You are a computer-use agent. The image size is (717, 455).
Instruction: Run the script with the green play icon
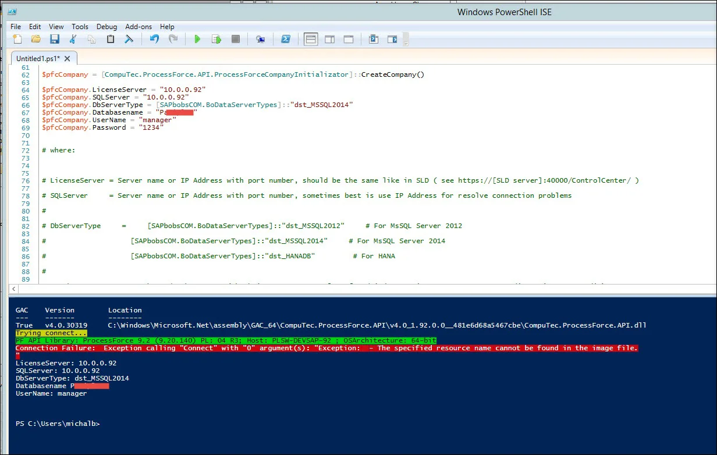(197, 40)
